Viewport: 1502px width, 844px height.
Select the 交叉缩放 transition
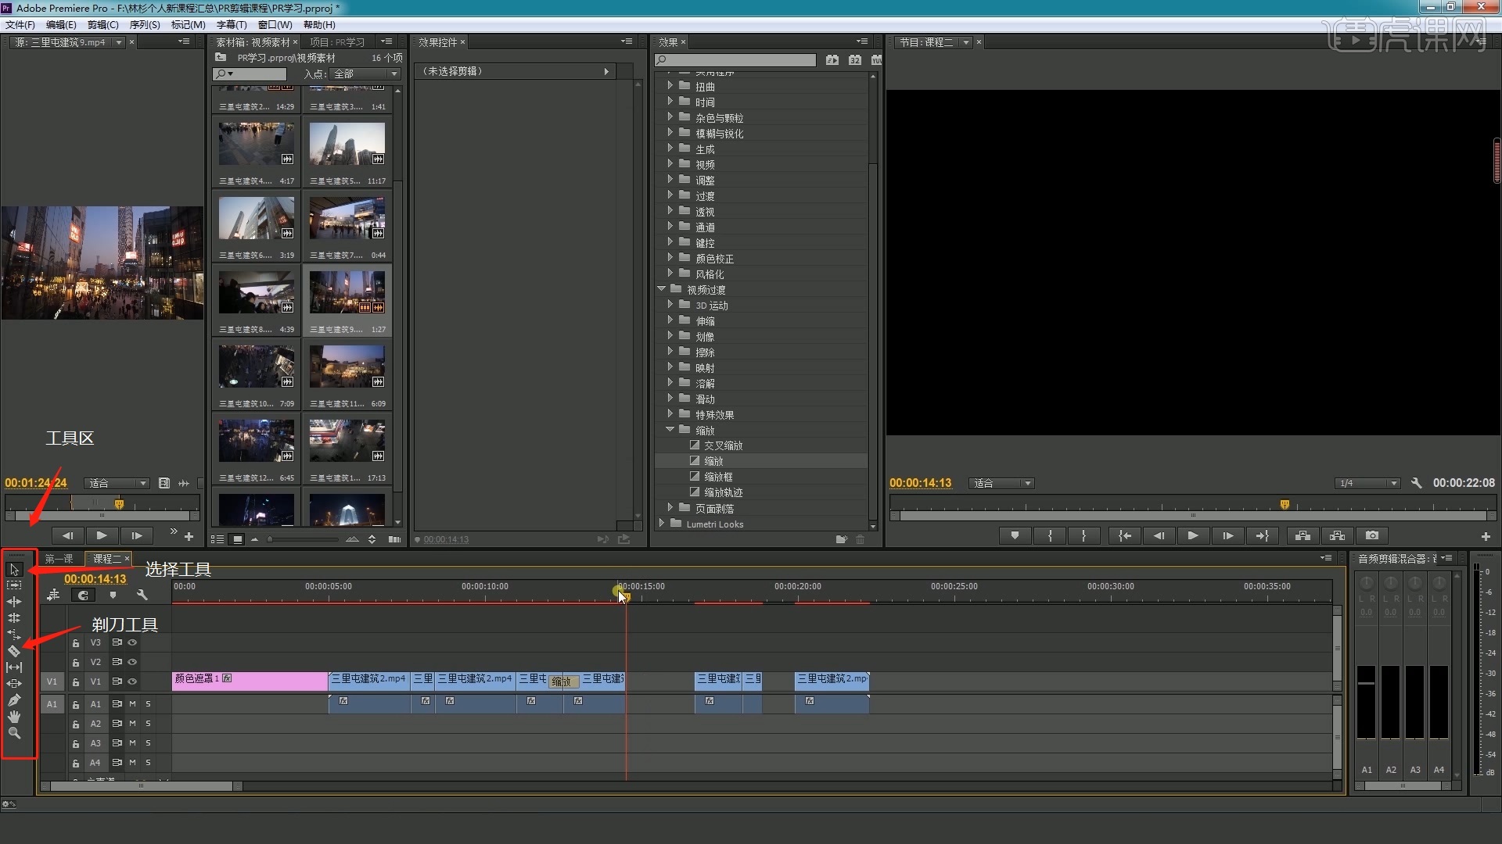[724, 445]
